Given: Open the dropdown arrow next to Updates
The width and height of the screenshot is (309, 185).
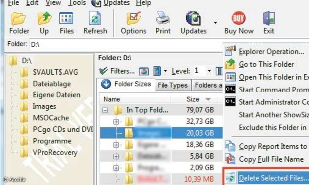Looking at the screenshot, I should coord(215,23).
